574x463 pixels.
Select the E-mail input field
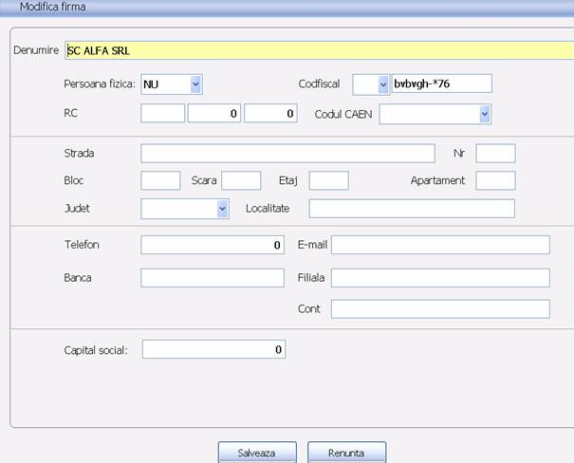440,246
